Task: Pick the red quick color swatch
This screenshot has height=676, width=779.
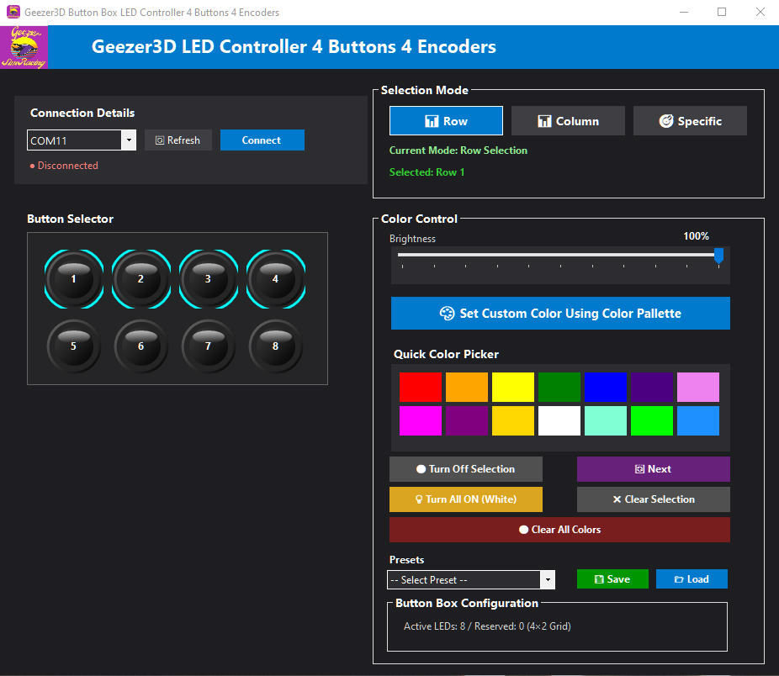Action: tap(421, 387)
